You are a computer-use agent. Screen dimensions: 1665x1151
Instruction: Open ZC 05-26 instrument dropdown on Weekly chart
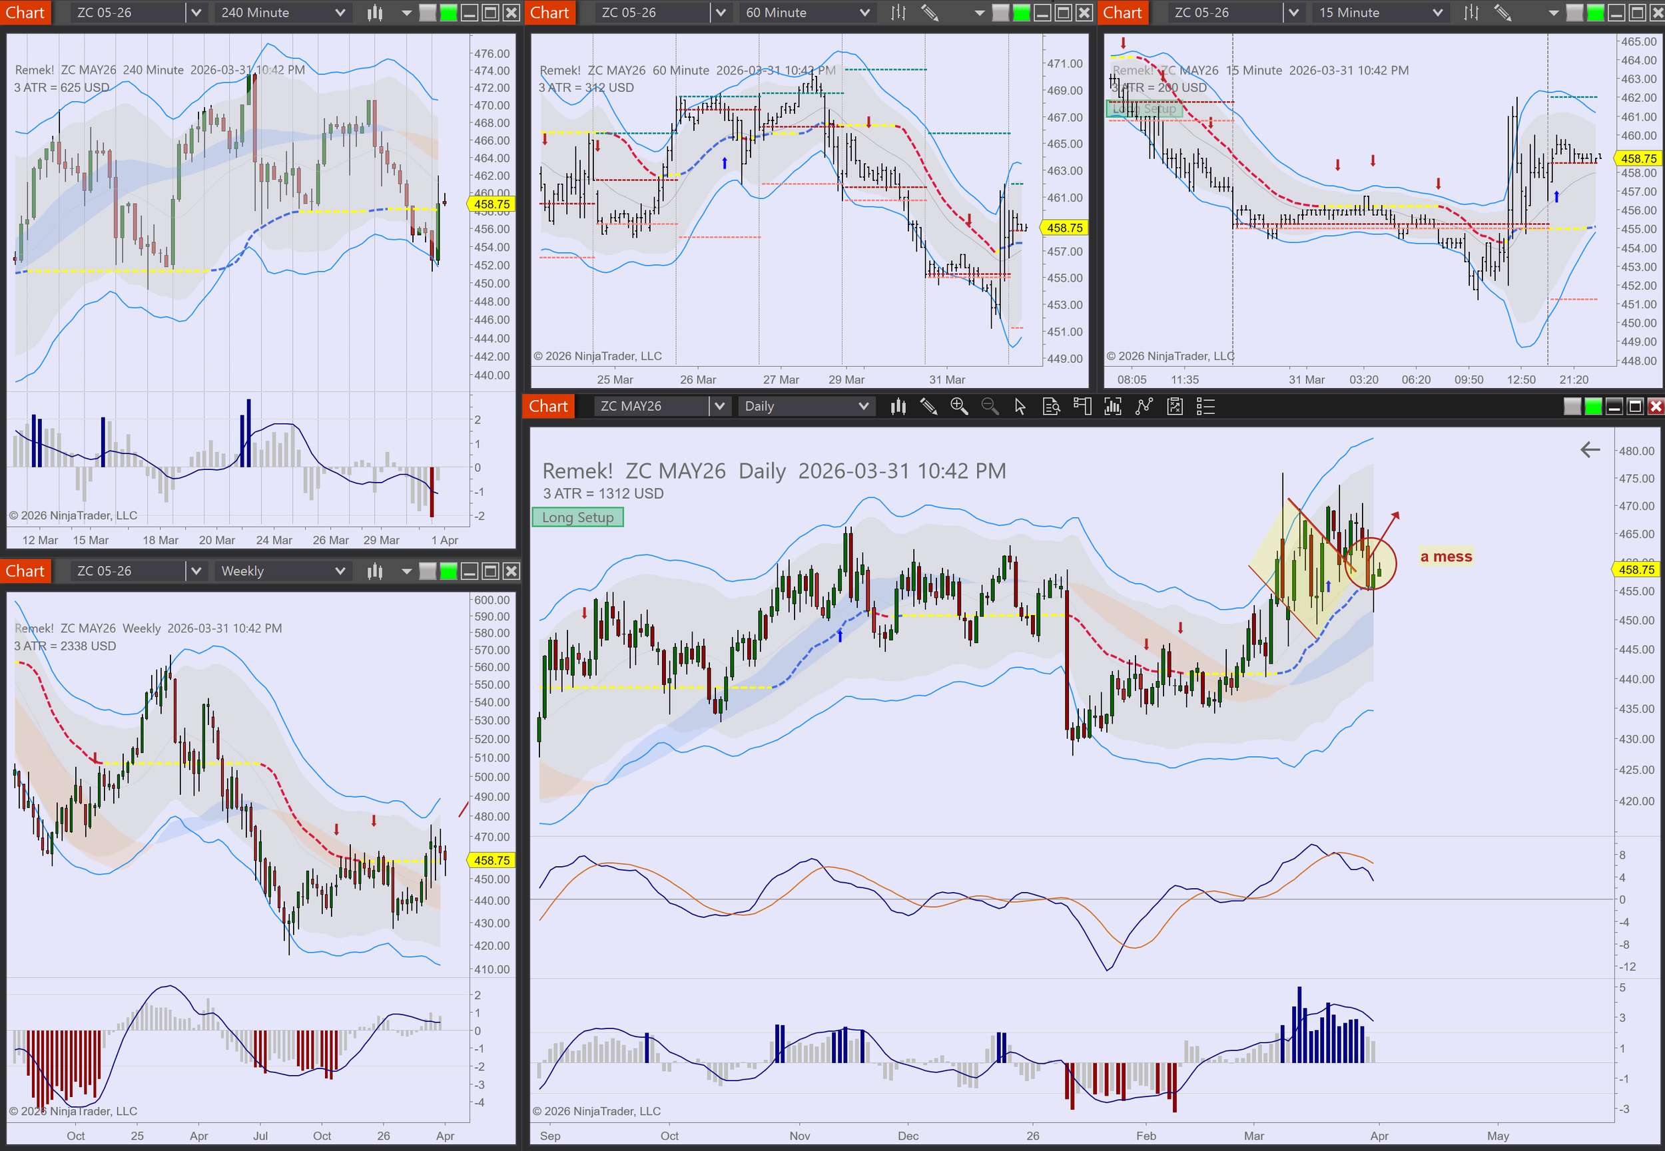196,571
